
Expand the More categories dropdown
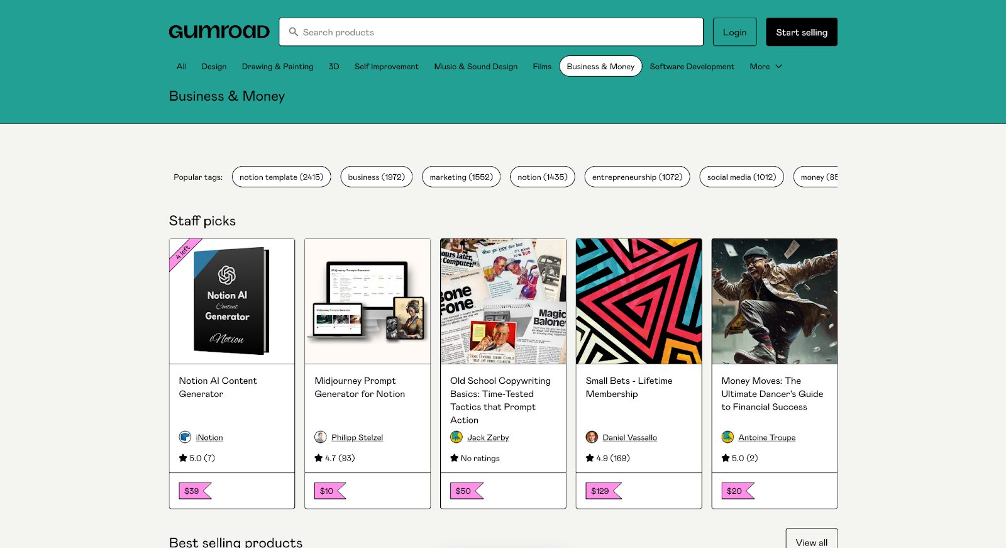click(x=766, y=66)
